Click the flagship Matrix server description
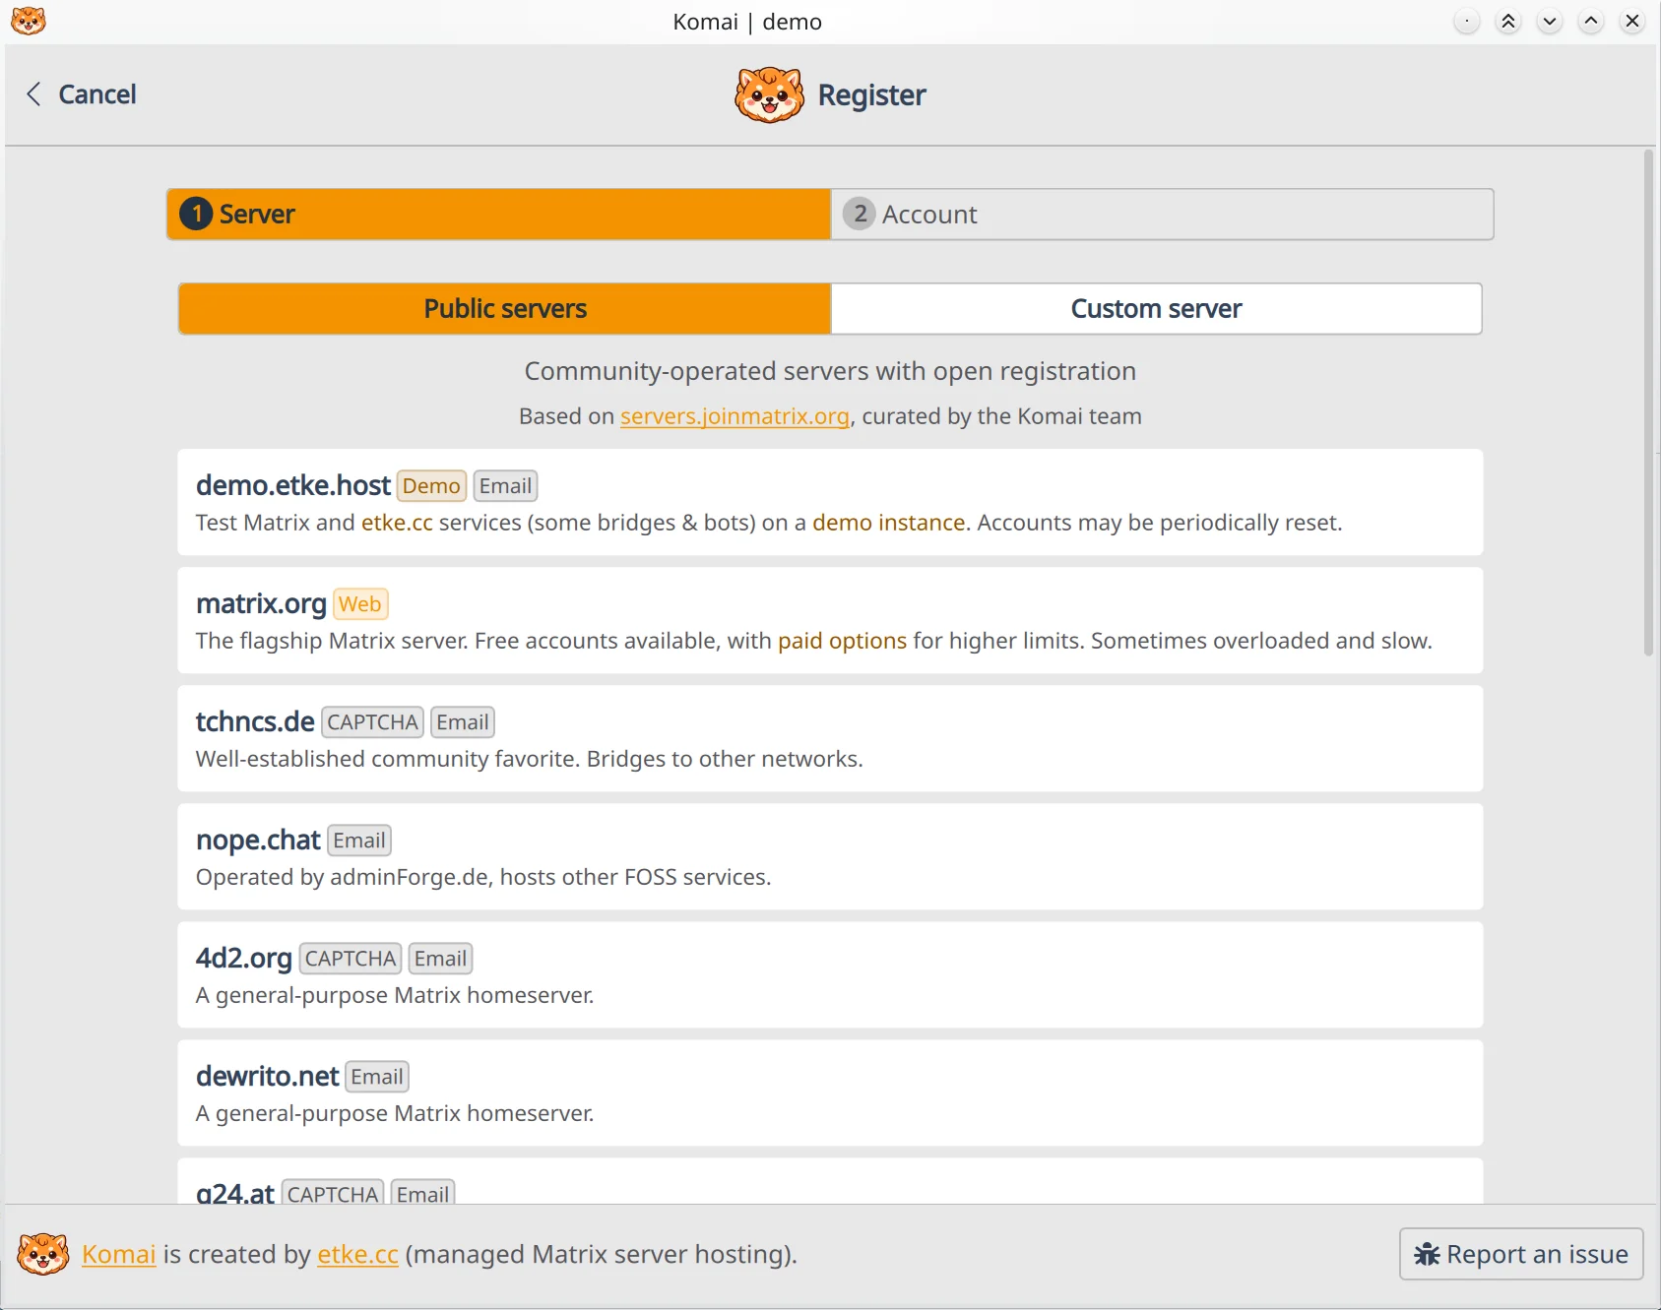This screenshot has width=1661, height=1310. tap(813, 641)
